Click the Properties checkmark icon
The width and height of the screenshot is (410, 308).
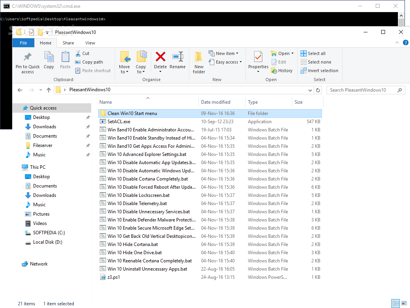pos(258,57)
